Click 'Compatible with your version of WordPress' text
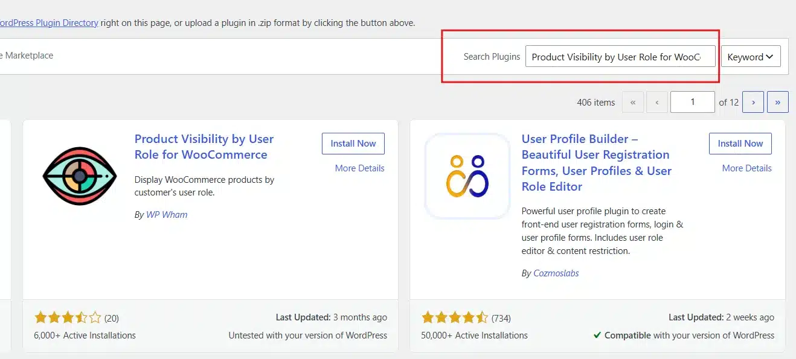The height and width of the screenshot is (359, 796). pyautogui.click(x=684, y=335)
